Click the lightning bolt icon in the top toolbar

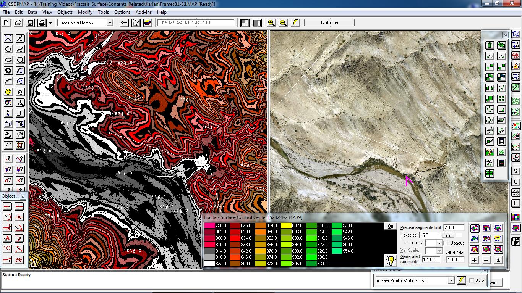point(295,23)
